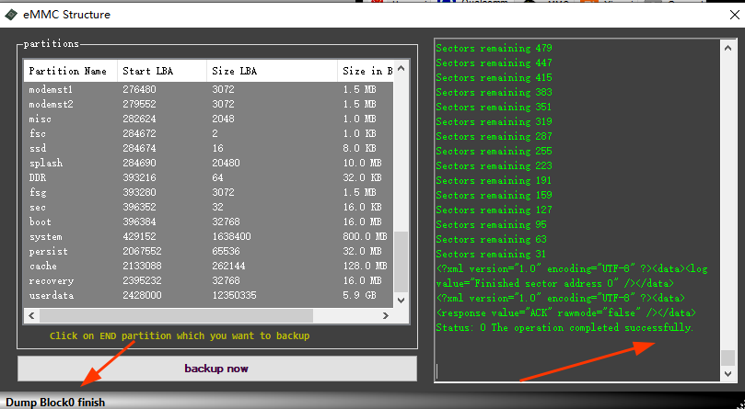Click the log panel scrollbar thumb
Image resolution: width=745 pixels, height=409 pixels.
(728, 358)
